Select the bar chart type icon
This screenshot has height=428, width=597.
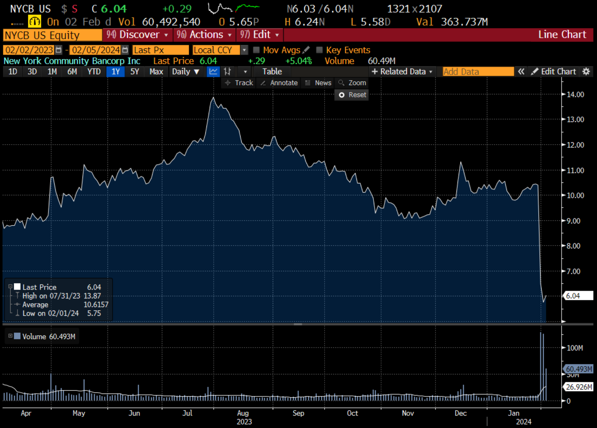tap(227, 72)
